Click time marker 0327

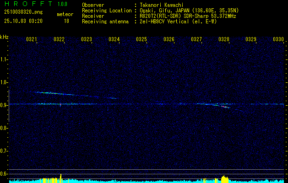tap(196, 39)
